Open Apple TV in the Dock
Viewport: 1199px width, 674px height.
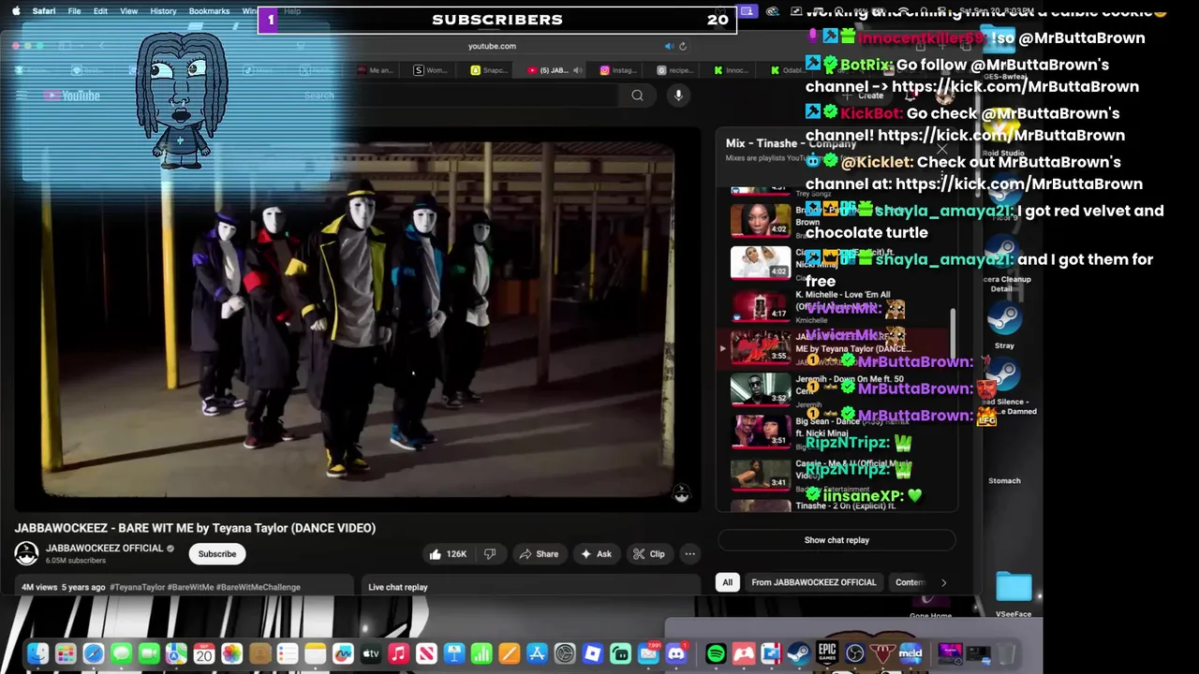[370, 653]
